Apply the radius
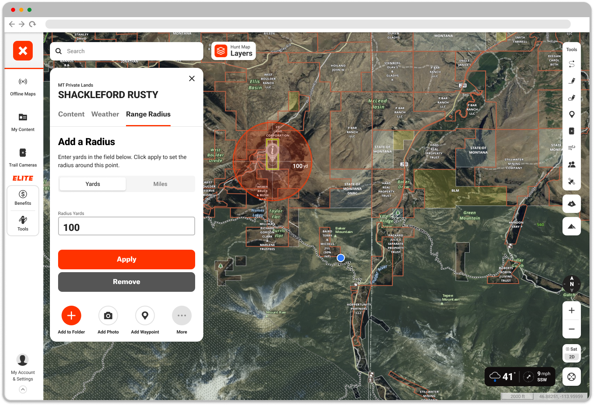Screen dimensions: 594x405 pos(126,260)
